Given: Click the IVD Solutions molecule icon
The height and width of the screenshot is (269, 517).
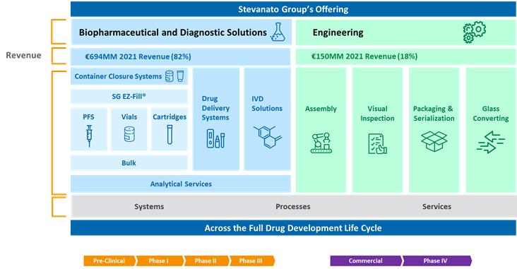Looking at the screenshot, I should point(268,137).
